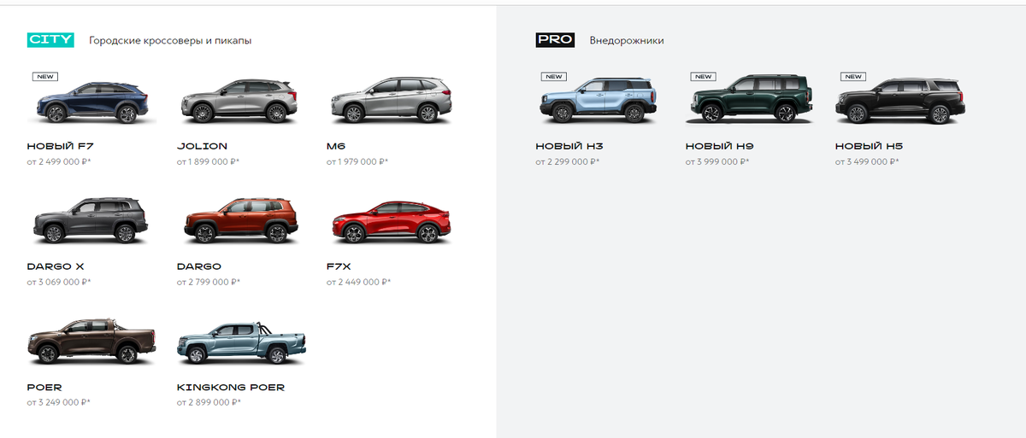Open the JOLION model link
The height and width of the screenshot is (438, 1026).
click(202, 146)
